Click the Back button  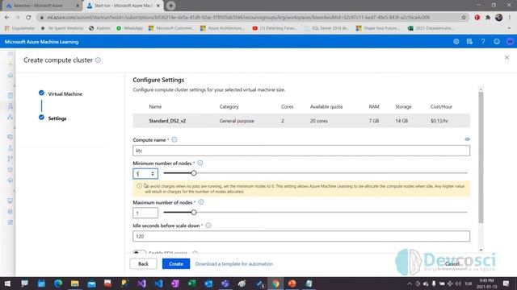point(143,263)
